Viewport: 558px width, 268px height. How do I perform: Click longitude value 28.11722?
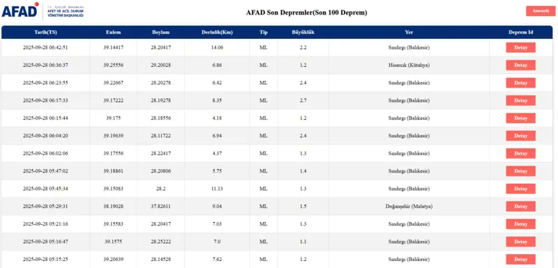161,136
